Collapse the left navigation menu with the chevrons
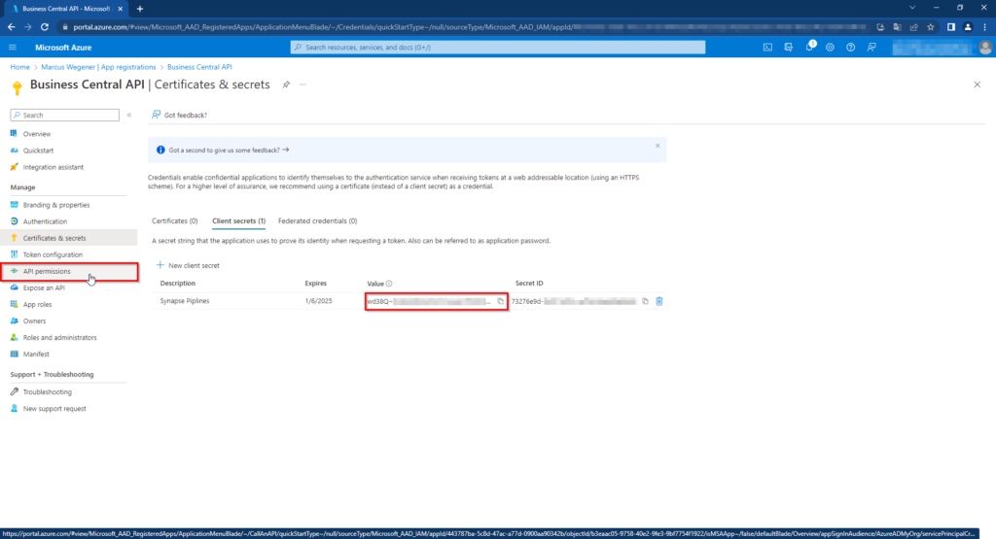The image size is (996, 539). [129, 115]
